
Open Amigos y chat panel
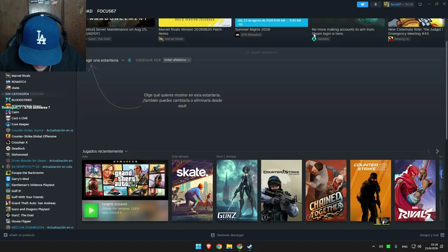pyautogui.click(x=432, y=235)
